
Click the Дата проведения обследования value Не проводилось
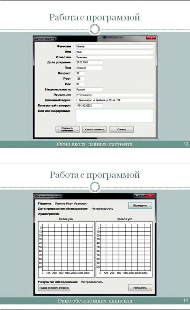tap(102, 209)
